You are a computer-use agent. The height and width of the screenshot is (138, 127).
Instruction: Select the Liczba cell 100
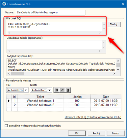[77, 101]
